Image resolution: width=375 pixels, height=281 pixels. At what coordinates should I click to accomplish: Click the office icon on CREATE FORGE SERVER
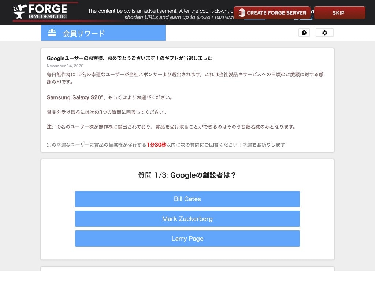[242, 13]
